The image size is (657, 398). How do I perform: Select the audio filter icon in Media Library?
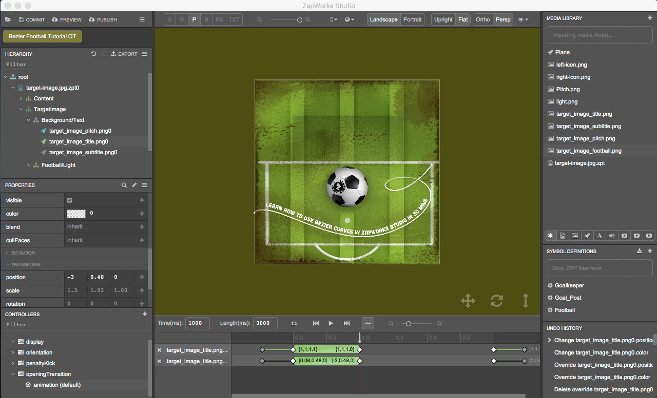pyautogui.click(x=612, y=236)
